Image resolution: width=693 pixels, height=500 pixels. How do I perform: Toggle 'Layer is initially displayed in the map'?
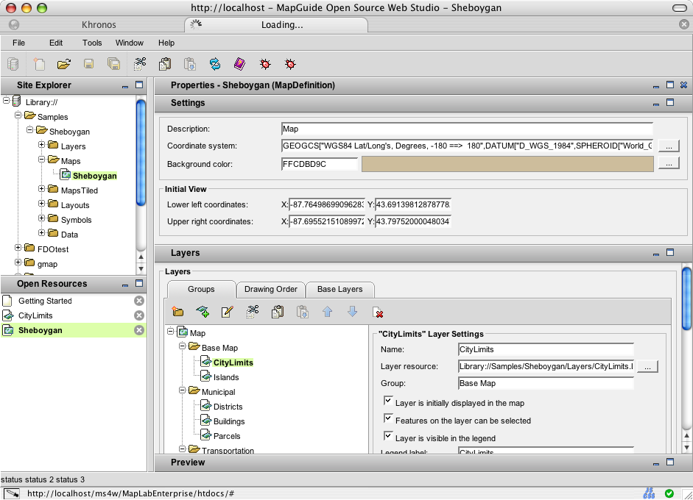click(388, 401)
